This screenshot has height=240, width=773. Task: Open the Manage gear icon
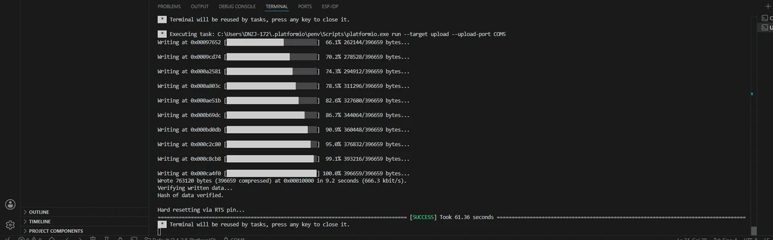point(10,225)
